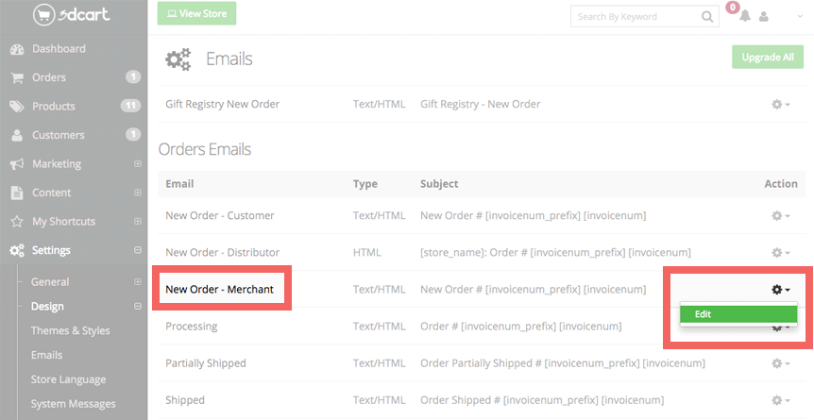Click gear icon for New Order - Merchant
This screenshot has height=420, width=814.
780,289
